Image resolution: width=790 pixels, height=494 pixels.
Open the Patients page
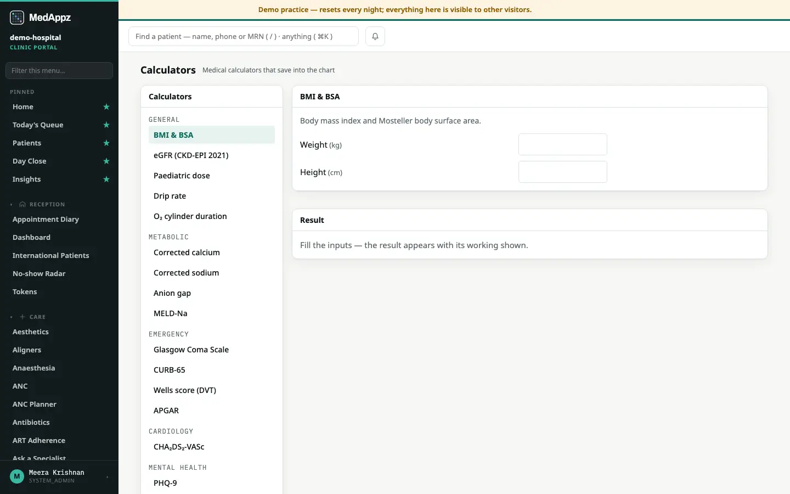[x=27, y=143]
